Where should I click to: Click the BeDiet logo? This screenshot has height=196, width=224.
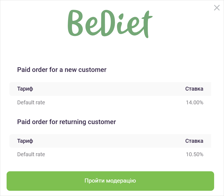[110, 23]
